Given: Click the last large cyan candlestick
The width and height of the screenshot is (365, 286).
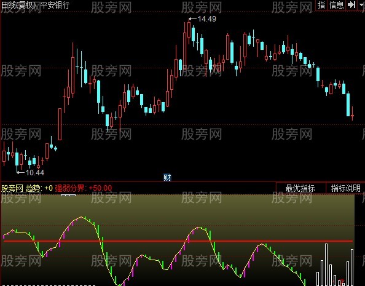Looking at the screenshot, I should point(348,104).
